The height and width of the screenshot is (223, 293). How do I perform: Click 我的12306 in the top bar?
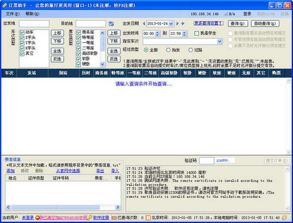[266, 14]
